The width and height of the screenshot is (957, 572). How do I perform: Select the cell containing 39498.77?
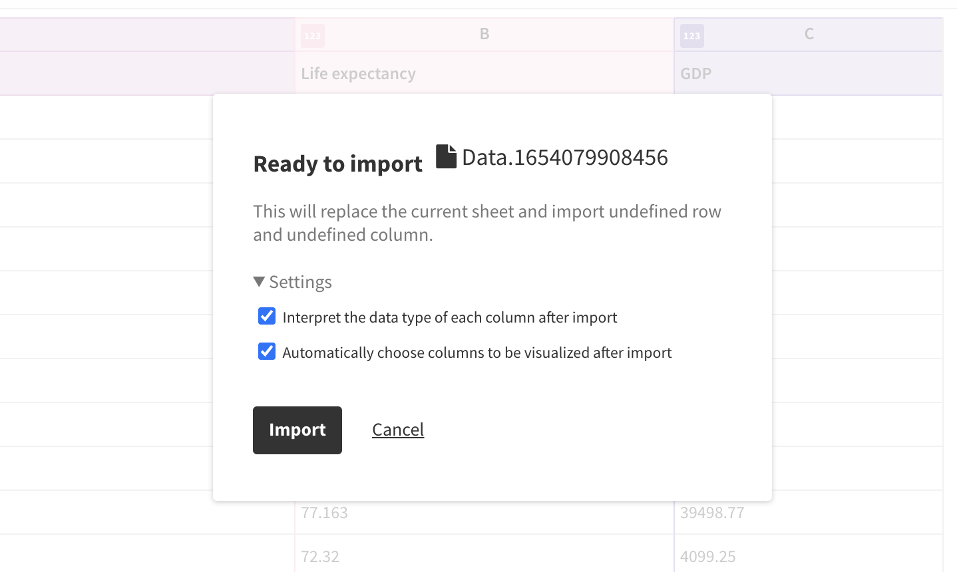tap(712, 513)
